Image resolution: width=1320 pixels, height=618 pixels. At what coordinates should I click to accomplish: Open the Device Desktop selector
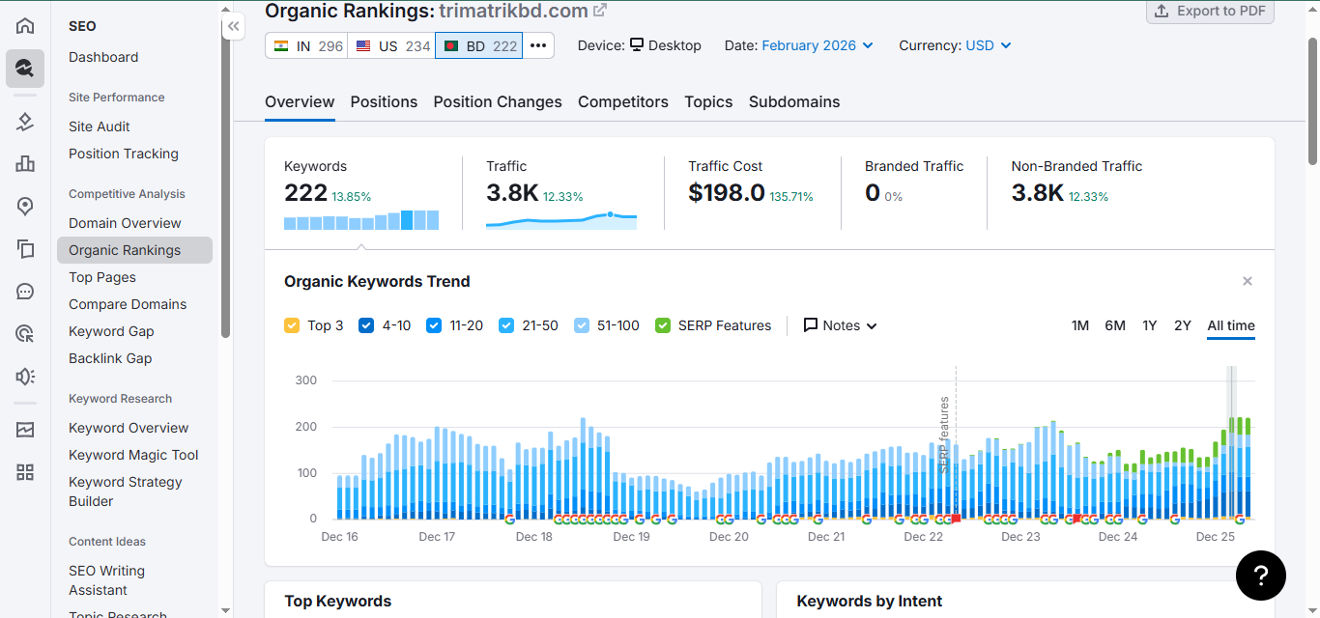click(665, 45)
